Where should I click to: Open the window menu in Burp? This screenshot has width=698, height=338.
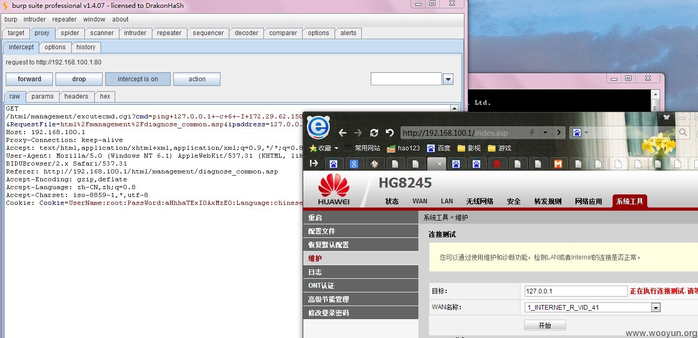[x=94, y=19]
